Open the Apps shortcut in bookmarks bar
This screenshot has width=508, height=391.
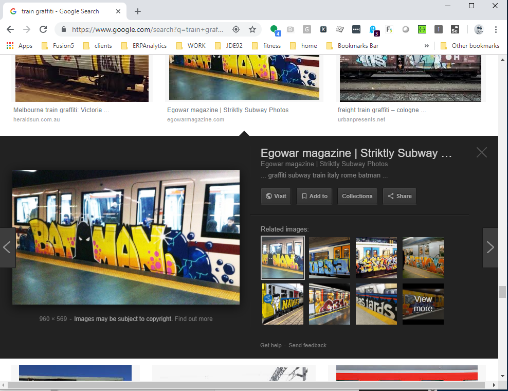click(x=20, y=46)
